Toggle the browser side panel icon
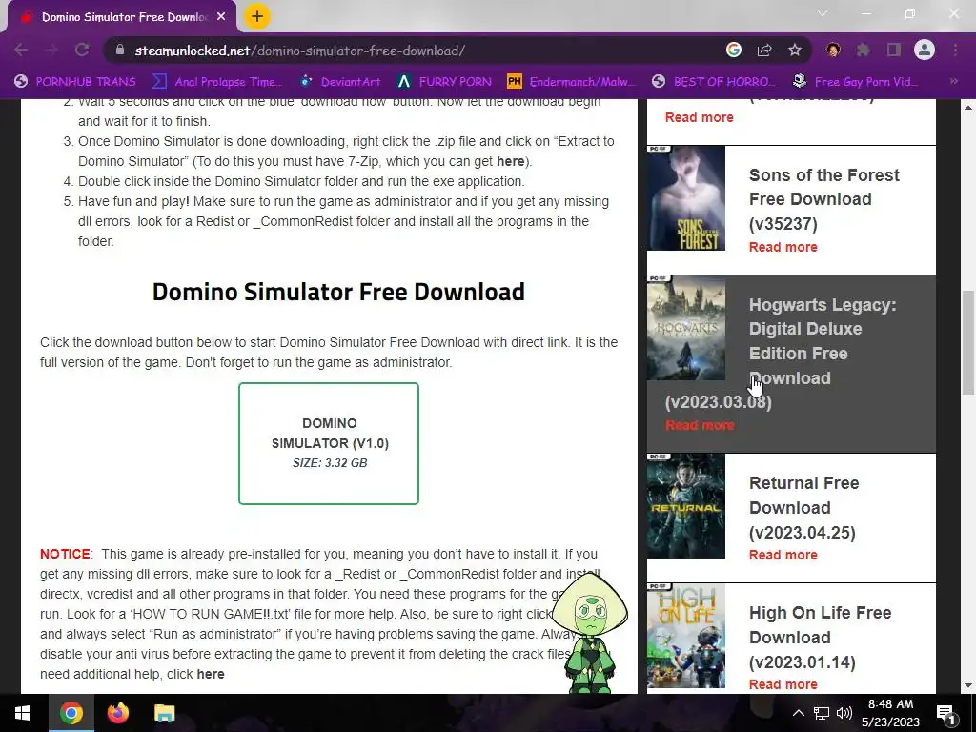The width and height of the screenshot is (976, 732). coord(894,50)
